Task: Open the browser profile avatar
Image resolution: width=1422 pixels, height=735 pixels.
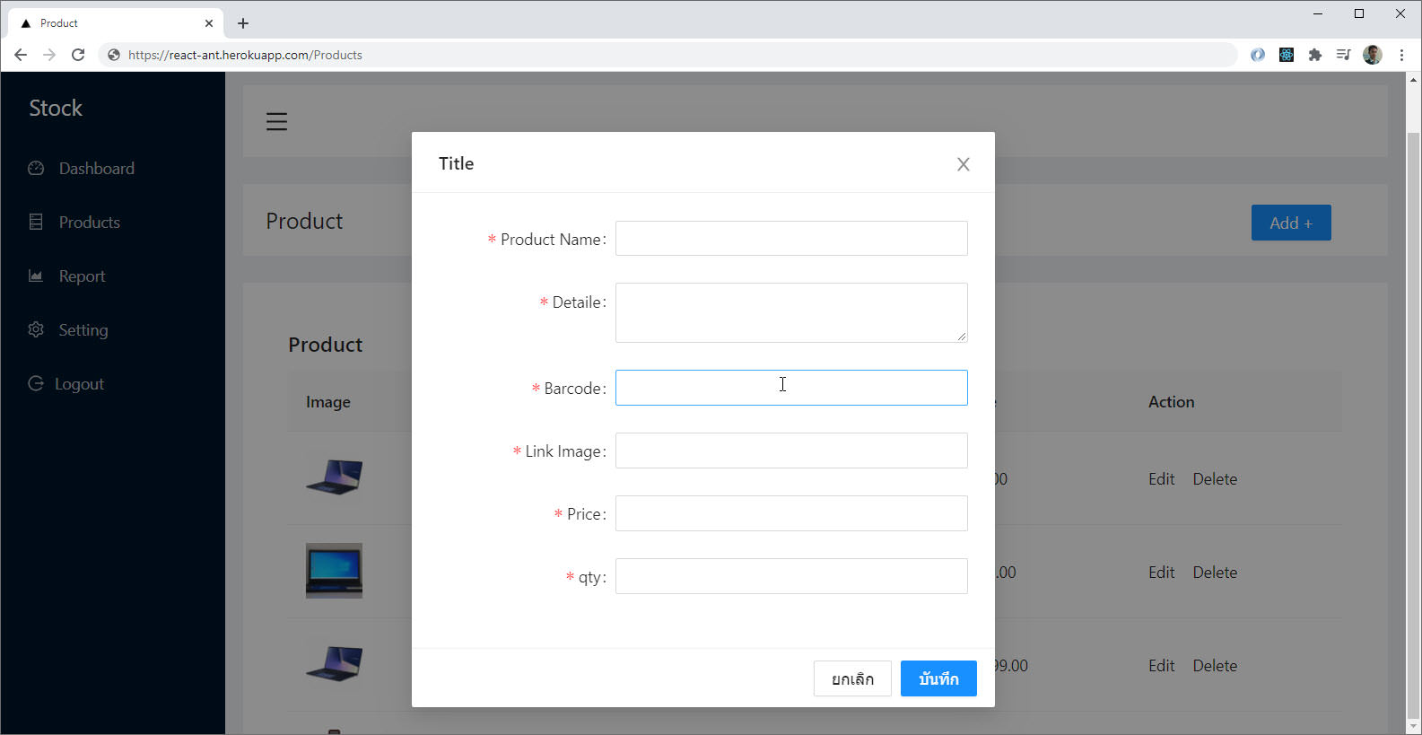Action: 1373,55
